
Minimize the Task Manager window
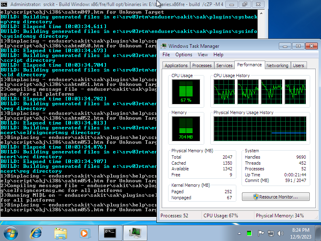coord(285,46)
